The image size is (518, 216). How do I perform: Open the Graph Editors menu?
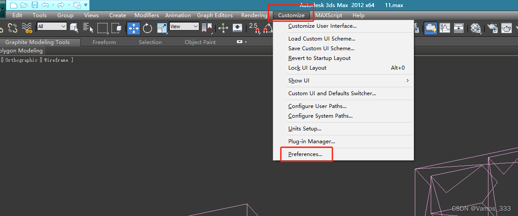215,15
